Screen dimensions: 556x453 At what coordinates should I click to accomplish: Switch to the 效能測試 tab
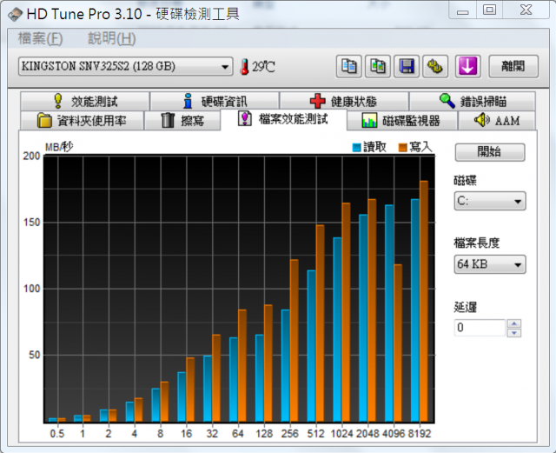(x=85, y=101)
